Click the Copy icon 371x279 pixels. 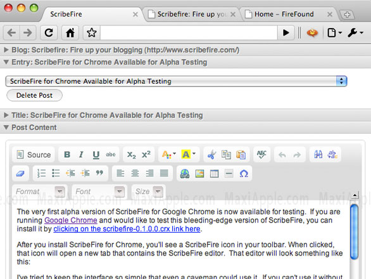(226, 155)
